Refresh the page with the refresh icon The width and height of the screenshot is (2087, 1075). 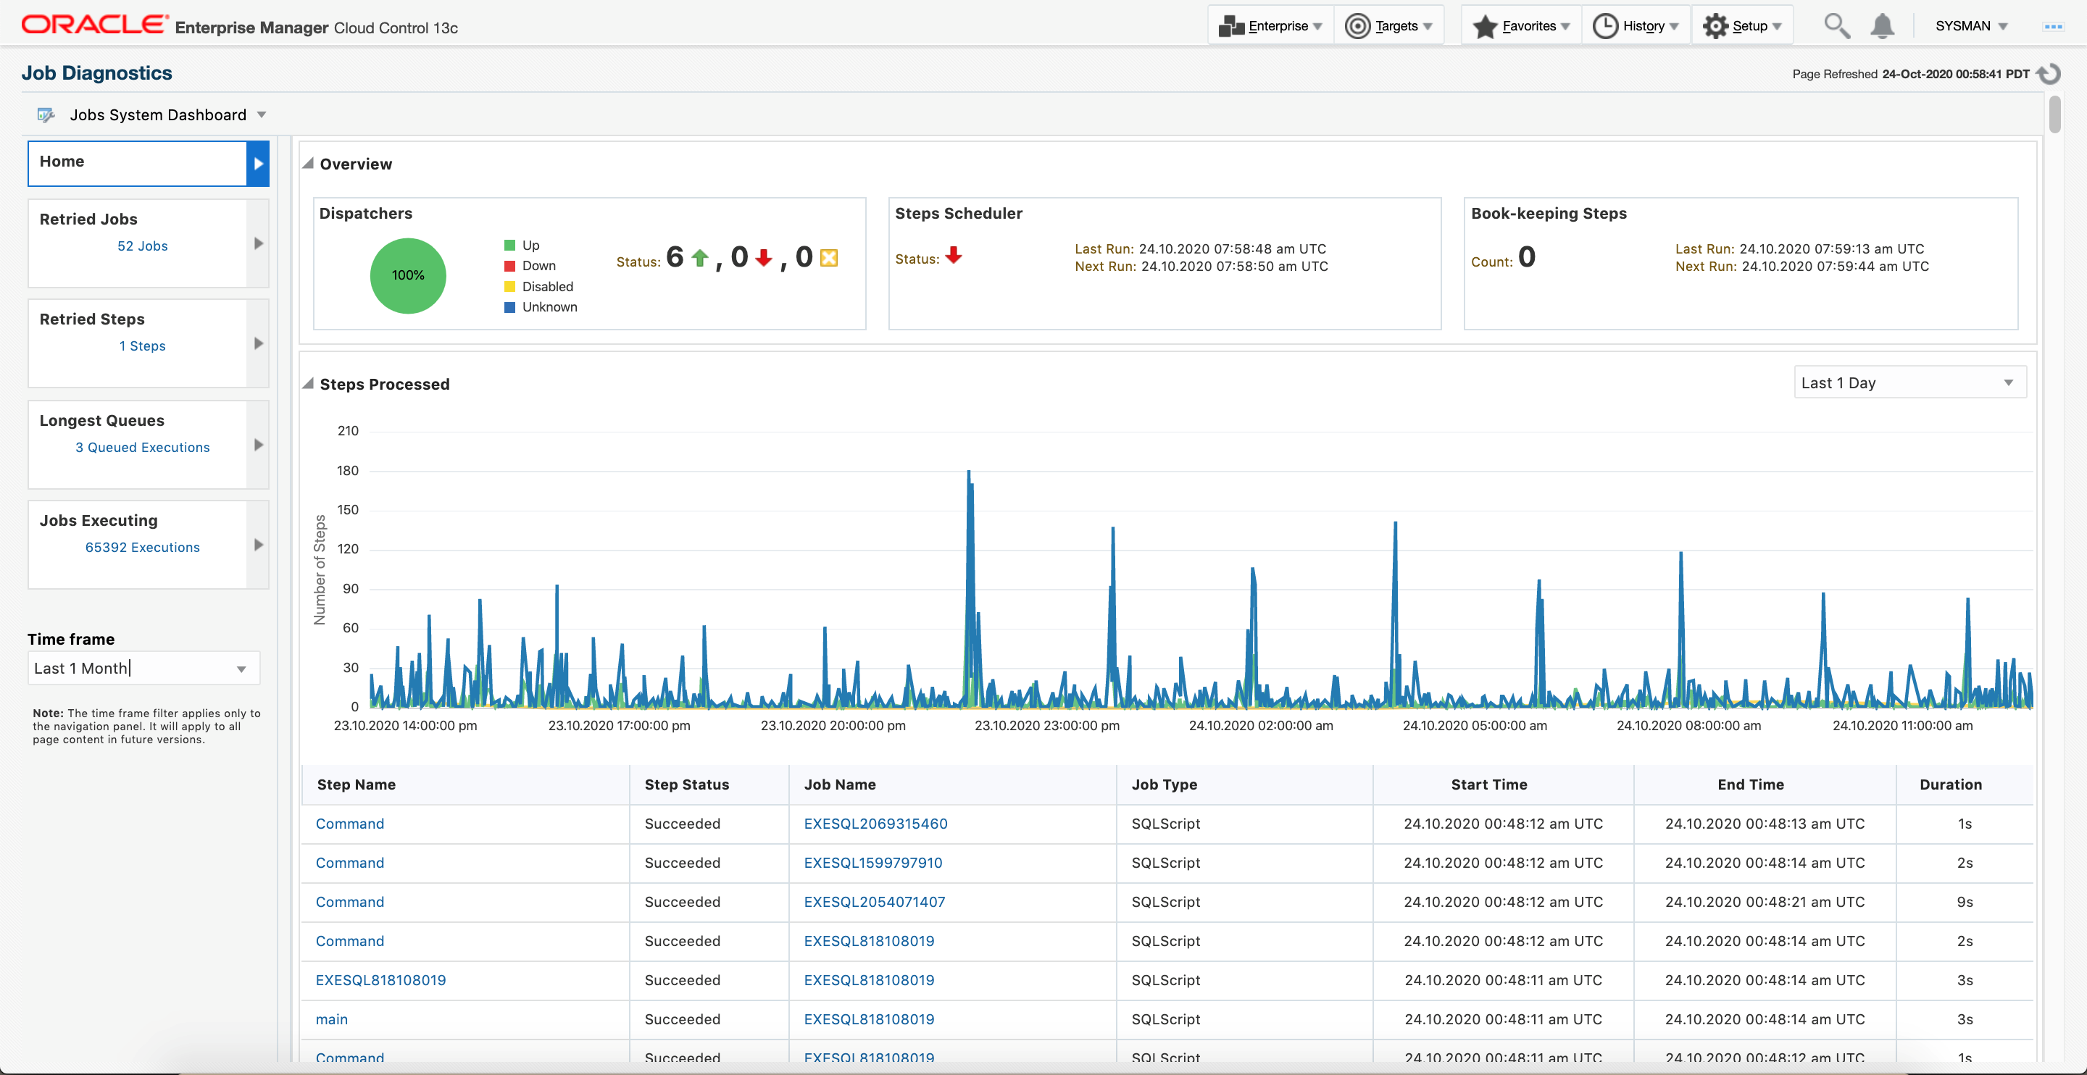(x=2050, y=74)
